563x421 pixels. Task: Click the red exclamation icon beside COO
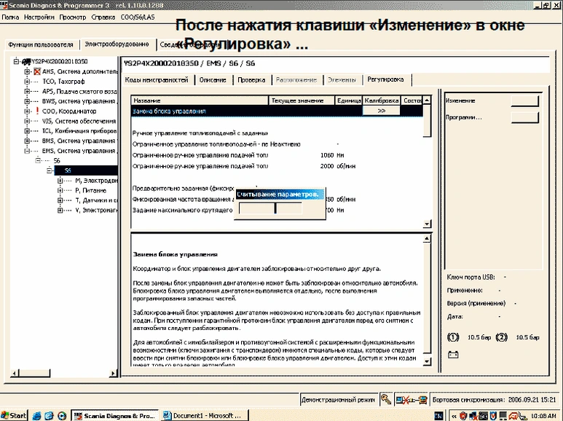tap(37, 111)
